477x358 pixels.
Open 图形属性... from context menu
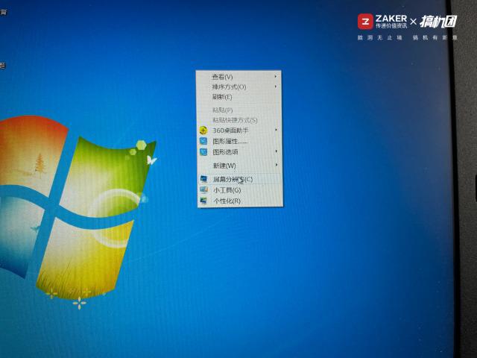coord(238,141)
